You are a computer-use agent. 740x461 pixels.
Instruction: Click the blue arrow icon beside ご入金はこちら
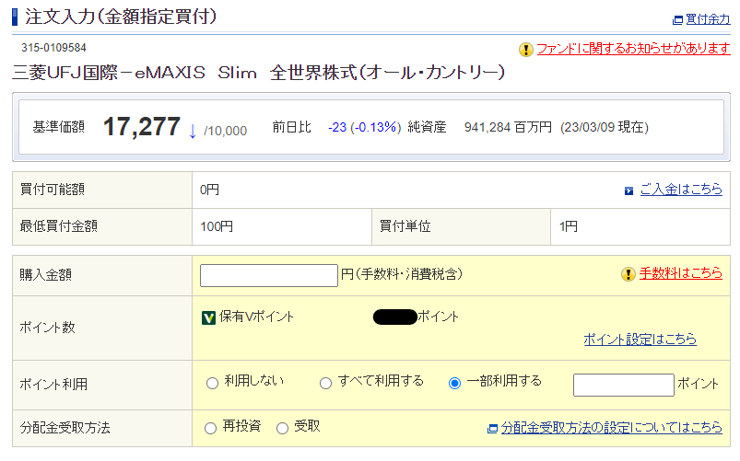(628, 190)
